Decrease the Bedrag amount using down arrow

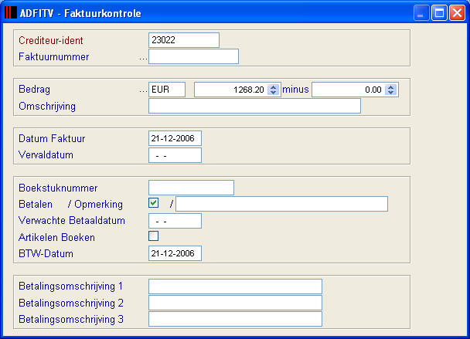(x=273, y=92)
